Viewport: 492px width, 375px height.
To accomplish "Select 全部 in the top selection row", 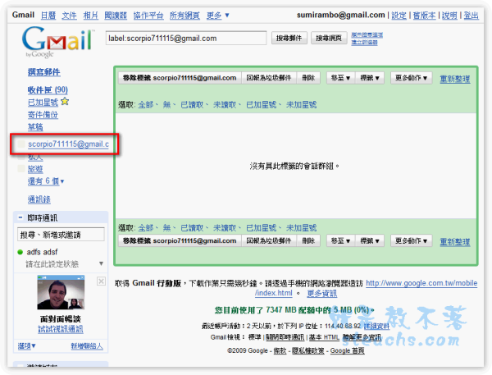I will [x=146, y=104].
